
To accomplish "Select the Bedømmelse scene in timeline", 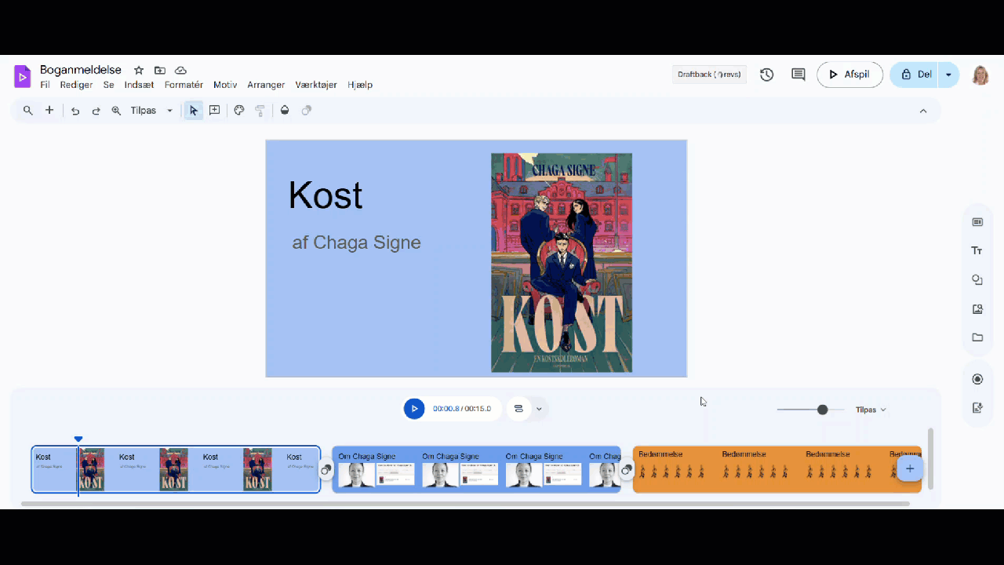I will coord(777,469).
